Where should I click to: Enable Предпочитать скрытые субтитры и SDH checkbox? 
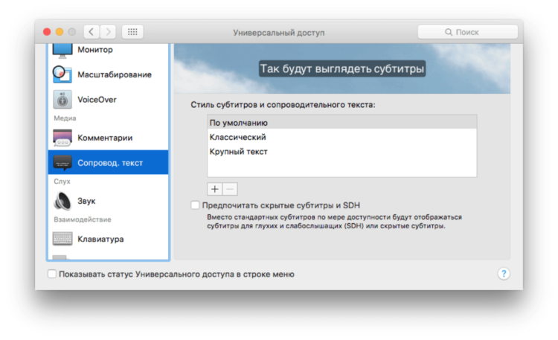(195, 205)
